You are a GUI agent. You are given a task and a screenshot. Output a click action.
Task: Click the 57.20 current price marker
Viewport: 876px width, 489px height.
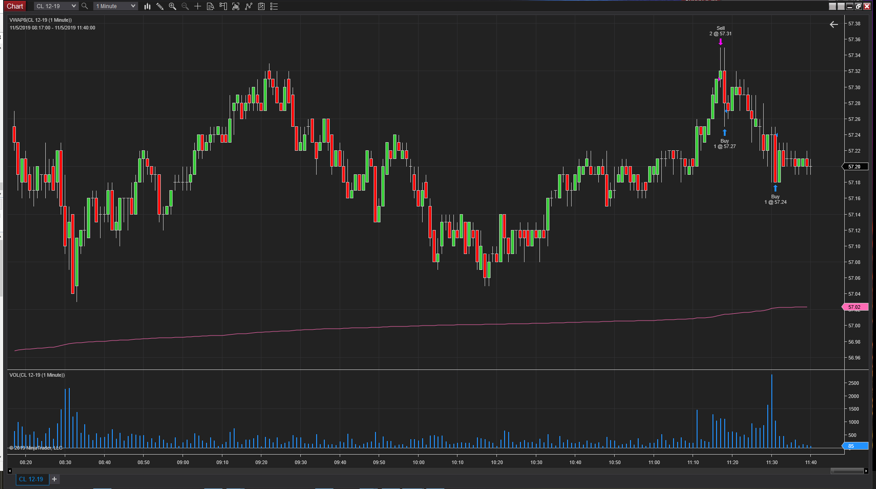(x=855, y=167)
